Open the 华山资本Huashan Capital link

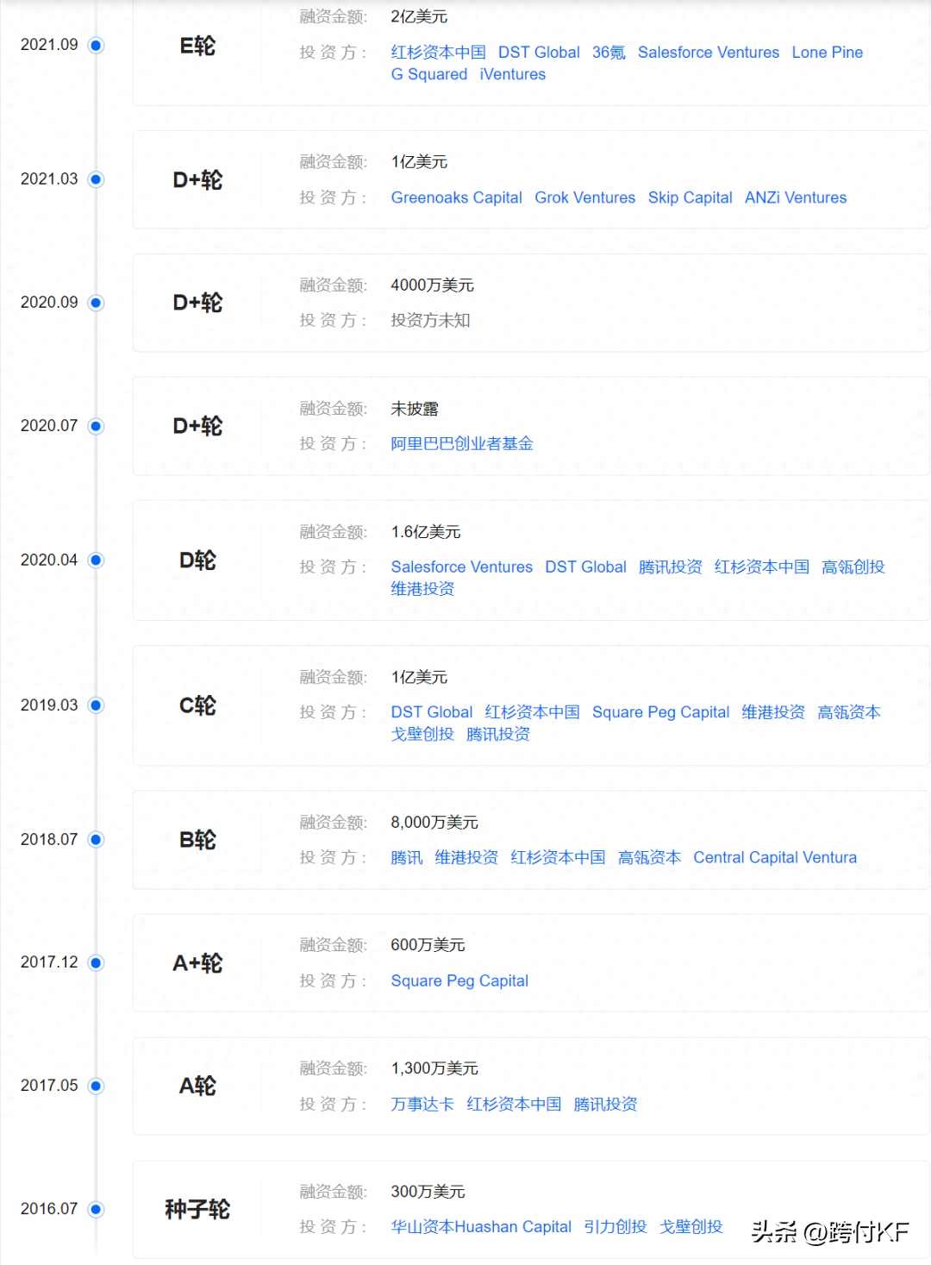coord(481,1227)
